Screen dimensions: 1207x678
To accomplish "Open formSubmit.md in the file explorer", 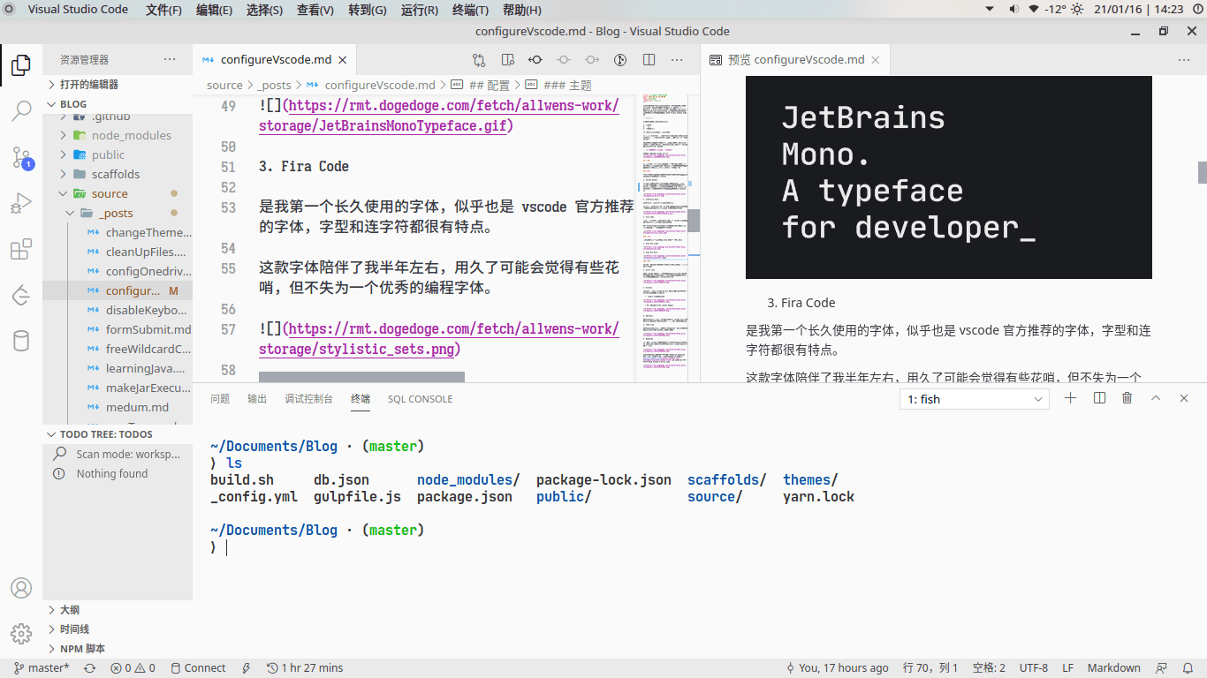I will click(148, 329).
